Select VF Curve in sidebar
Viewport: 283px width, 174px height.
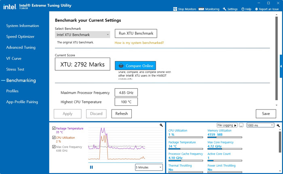pos(14,58)
